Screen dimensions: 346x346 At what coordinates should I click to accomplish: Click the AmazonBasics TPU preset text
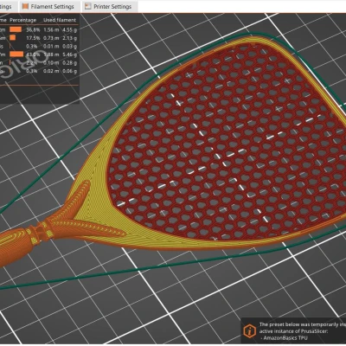point(285,338)
